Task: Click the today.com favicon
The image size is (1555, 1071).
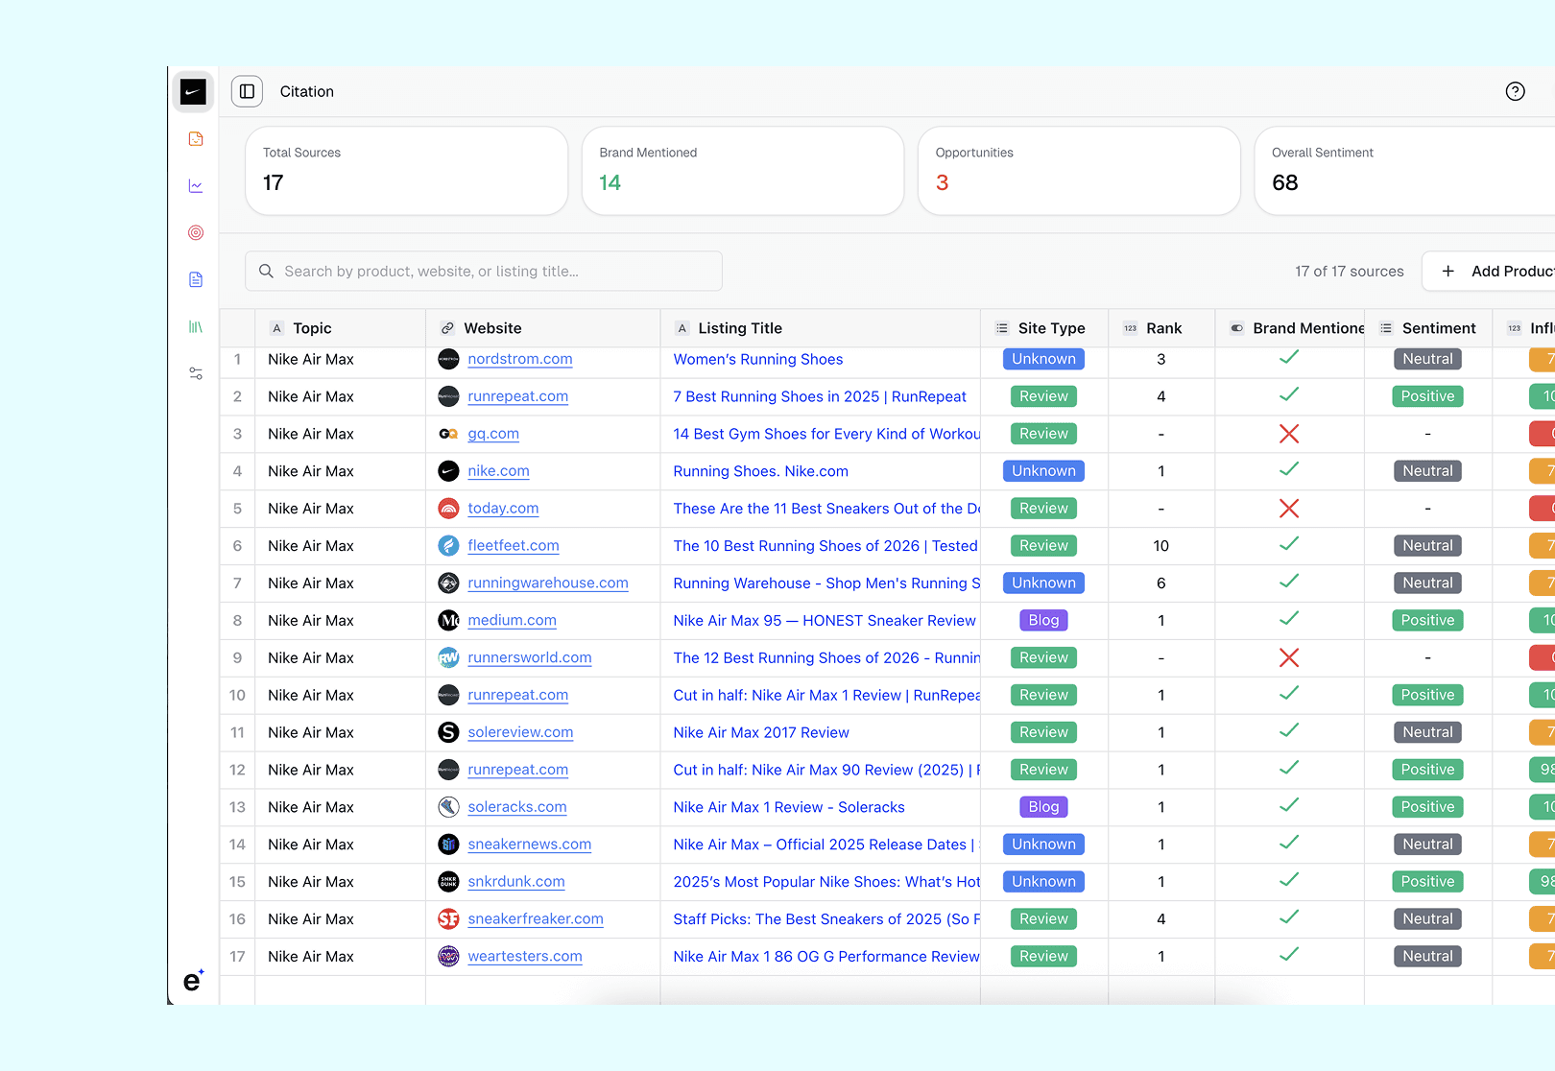Action: click(448, 509)
